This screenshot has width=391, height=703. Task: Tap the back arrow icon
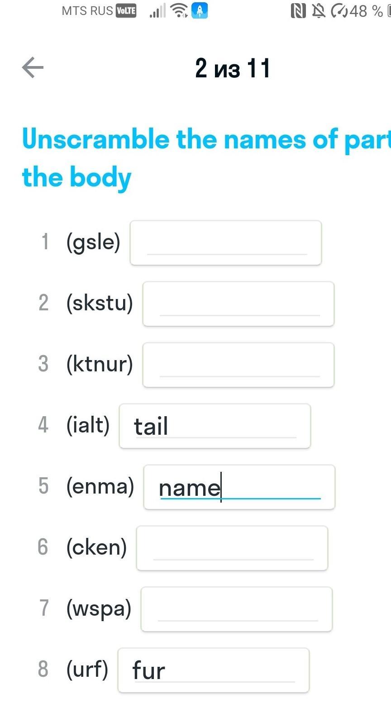(33, 68)
